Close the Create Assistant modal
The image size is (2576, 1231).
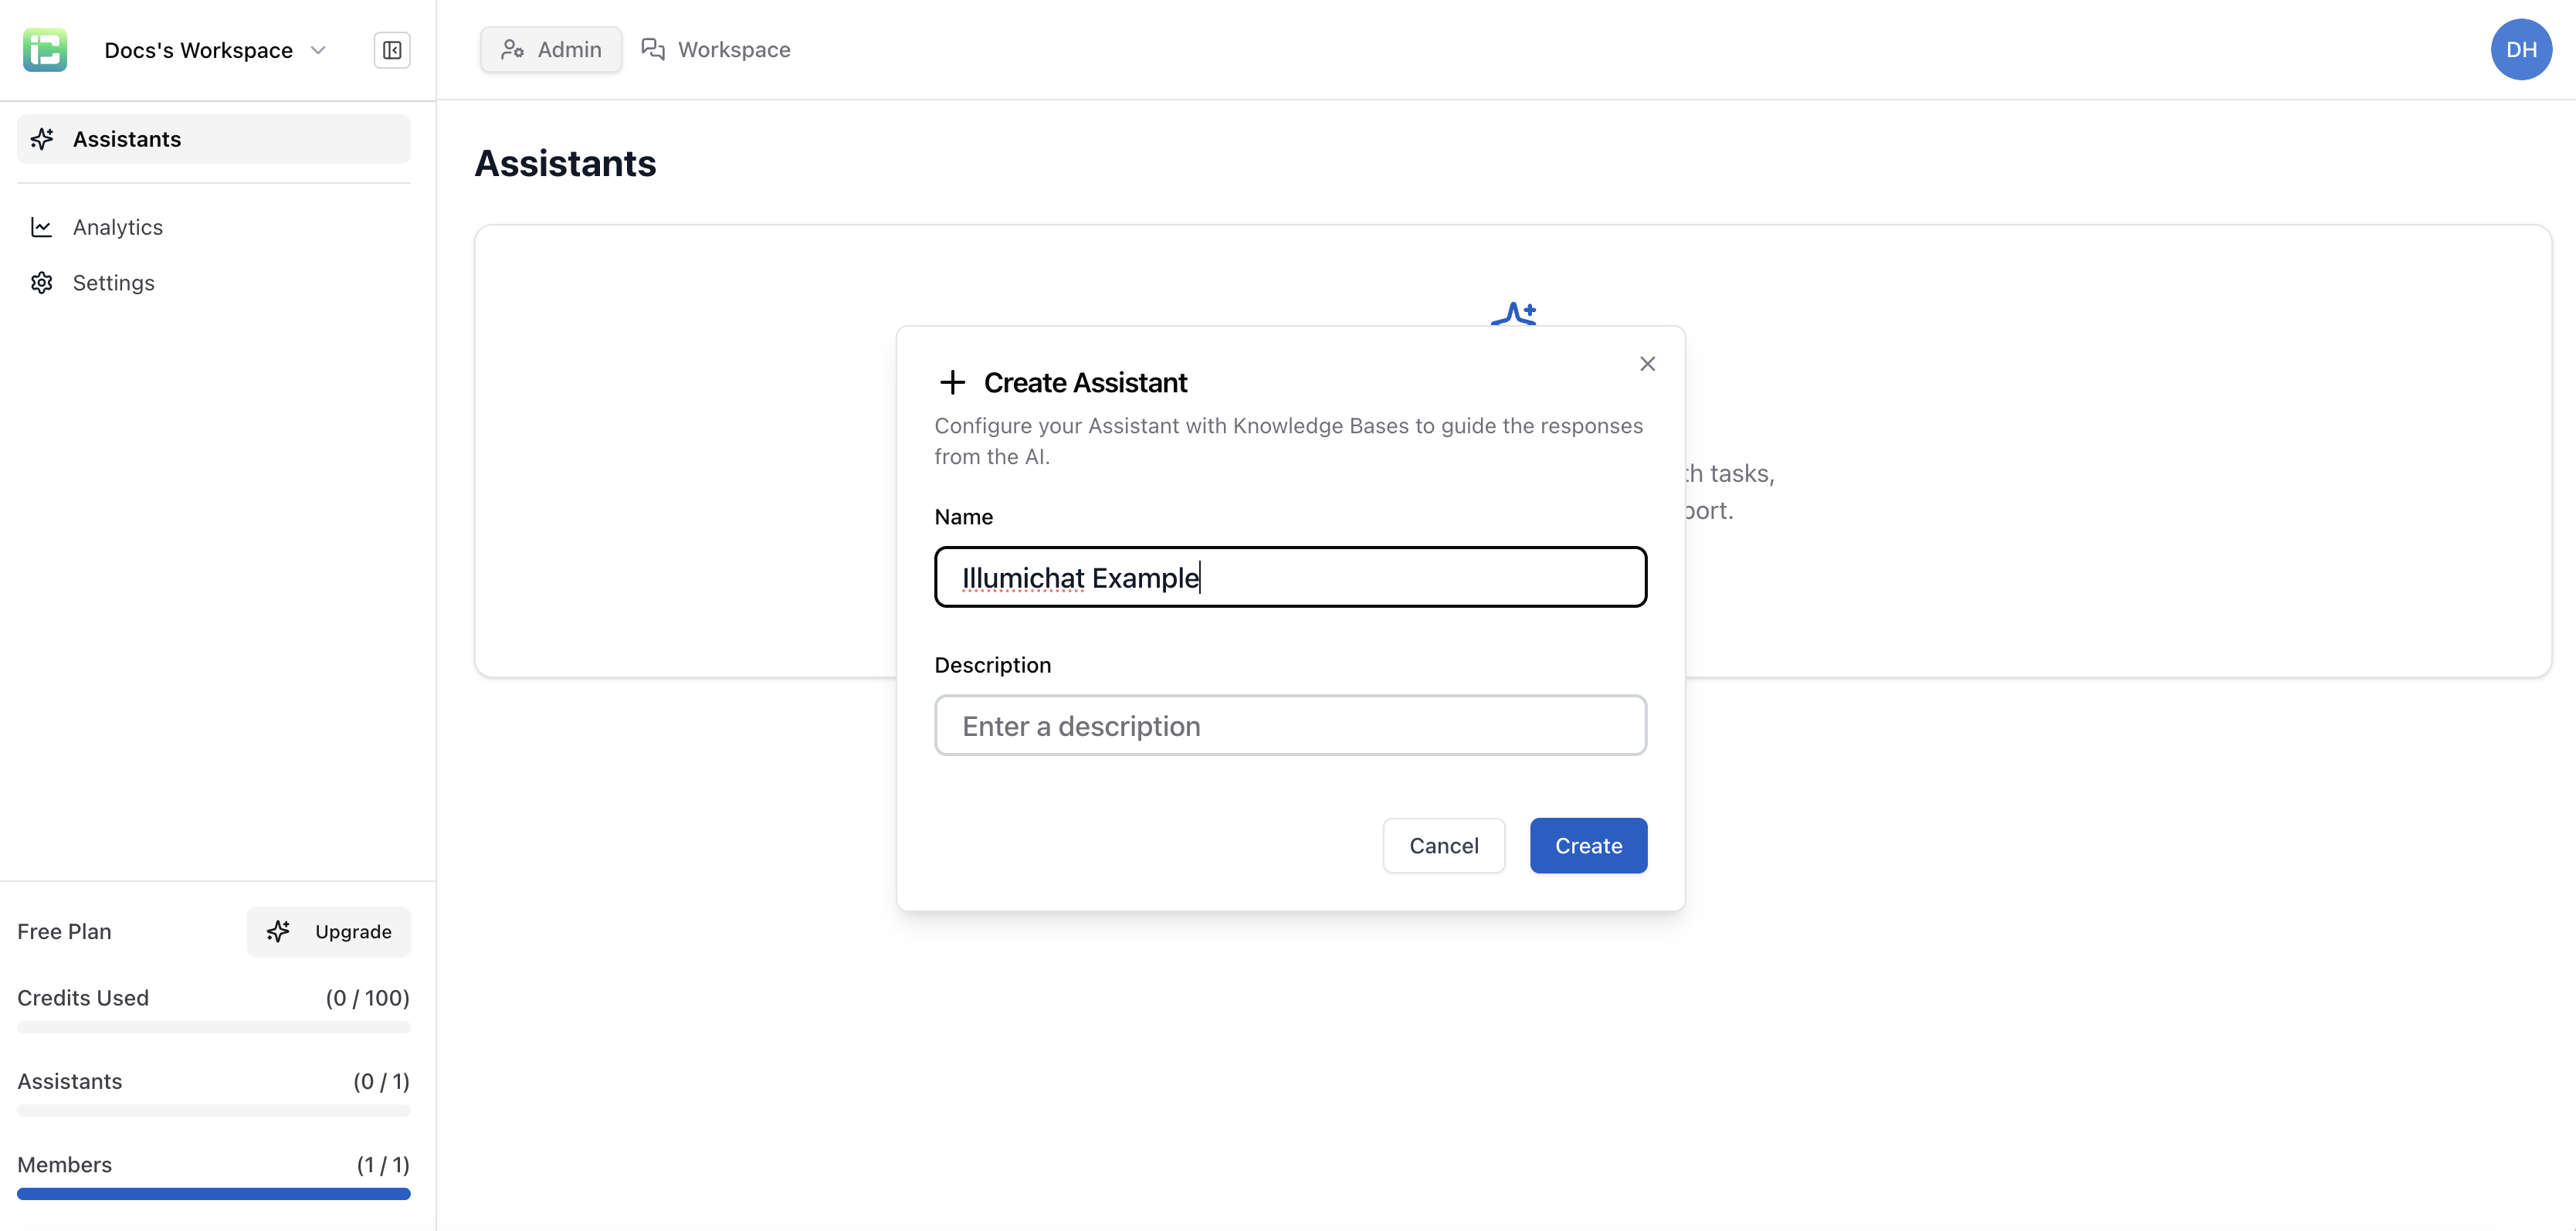1647,363
